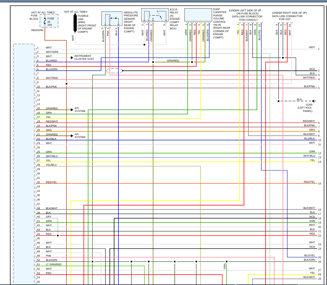Click the Absolute Pressure Sensor text label
This screenshot has height=285, width=327.
[131, 22]
